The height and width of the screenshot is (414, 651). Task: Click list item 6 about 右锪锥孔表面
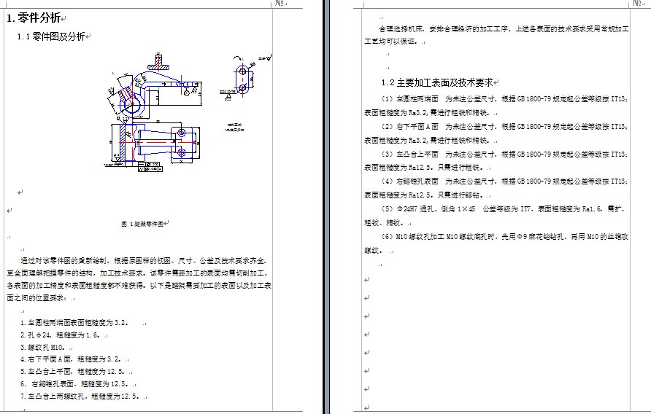pos(74,384)
